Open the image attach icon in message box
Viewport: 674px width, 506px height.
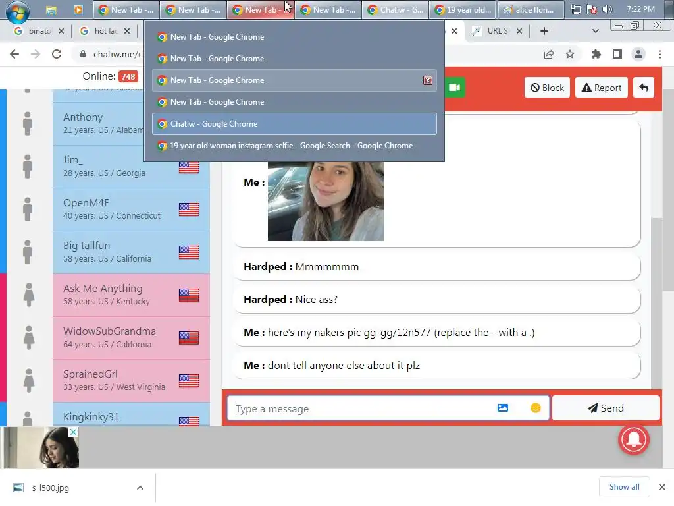coord(502,408)
